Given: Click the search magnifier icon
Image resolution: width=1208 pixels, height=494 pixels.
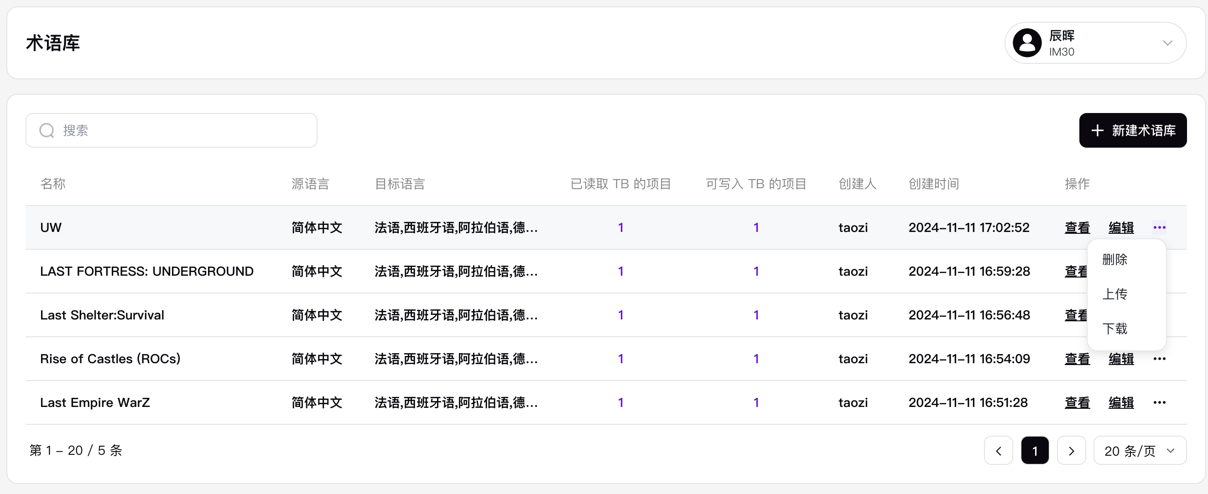Looking at the screenshot, I should pyautogui.click(x=47, y=130).
